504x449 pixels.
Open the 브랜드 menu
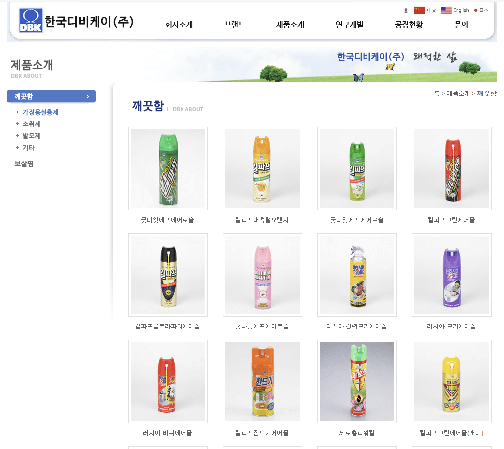(x=234, y=24)
